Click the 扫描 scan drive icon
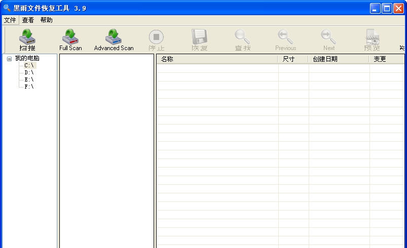This screenshot has height=248, width=407. click(x=27, y=37)
